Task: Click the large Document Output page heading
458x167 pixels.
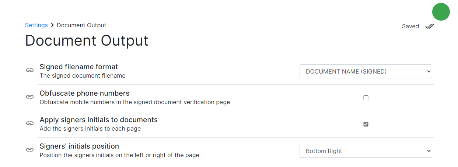Action: (87, 40)
